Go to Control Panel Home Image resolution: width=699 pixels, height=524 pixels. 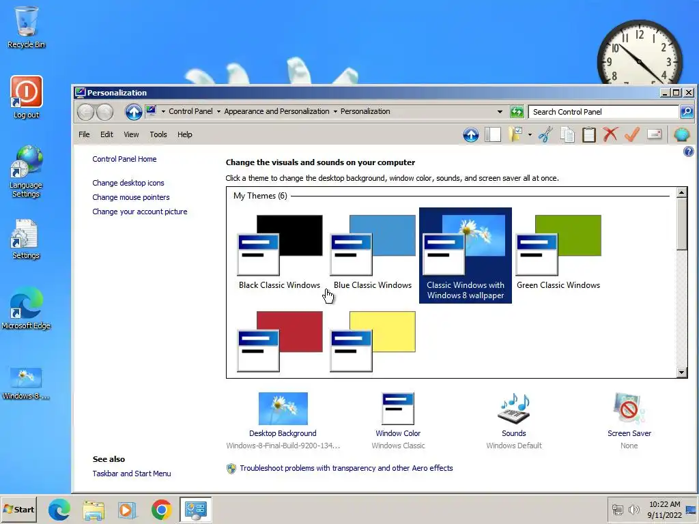pos(124,159)
